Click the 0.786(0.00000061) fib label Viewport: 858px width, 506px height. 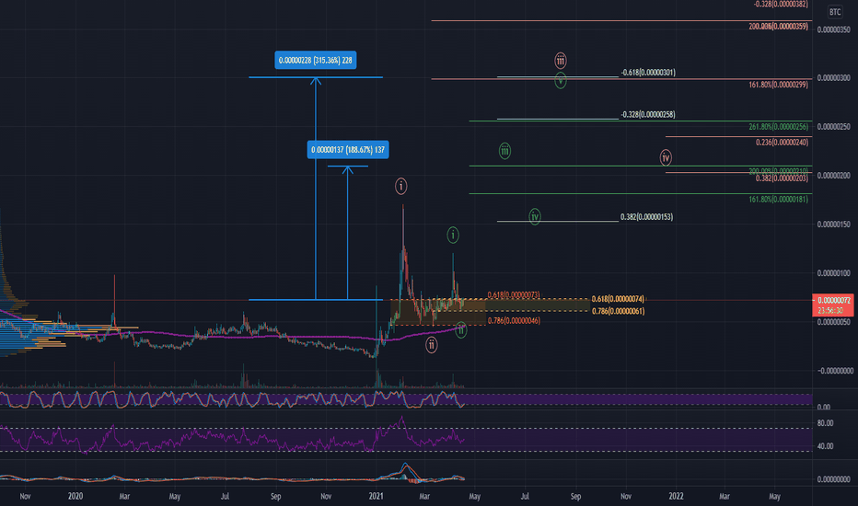pos(618,311)
